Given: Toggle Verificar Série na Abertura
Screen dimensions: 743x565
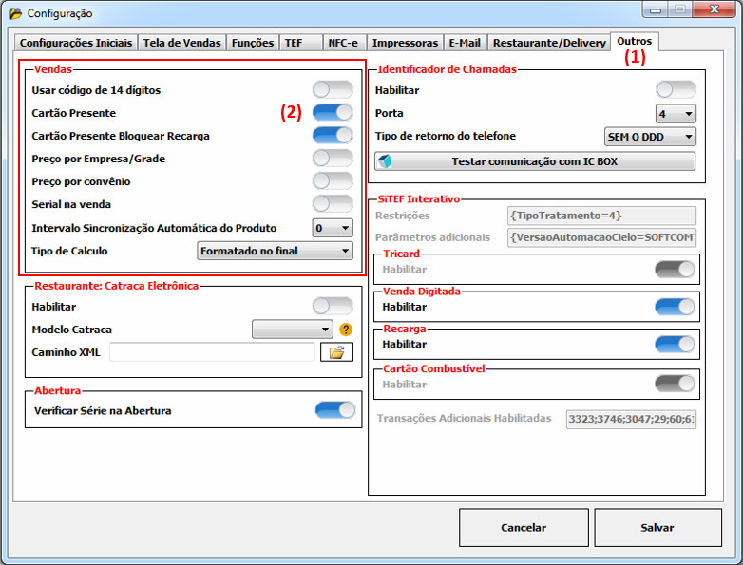Looking at the screenshot, I should 334,410.
